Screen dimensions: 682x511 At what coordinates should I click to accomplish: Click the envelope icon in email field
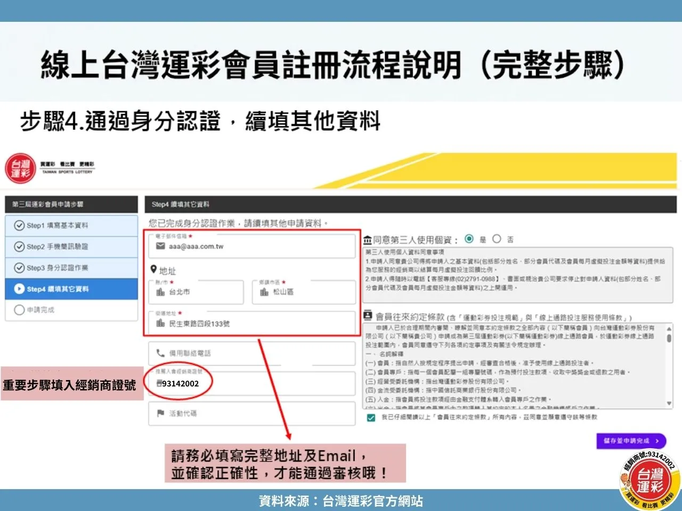pyautogui.click(x=160, y=246)
